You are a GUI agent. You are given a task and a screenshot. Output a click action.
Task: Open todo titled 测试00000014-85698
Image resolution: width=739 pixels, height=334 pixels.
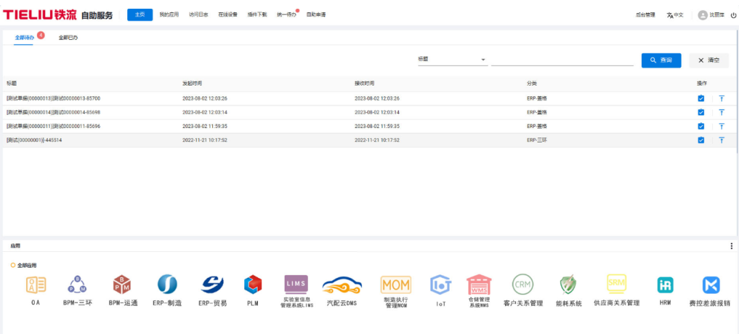click(x=53, y=112)
